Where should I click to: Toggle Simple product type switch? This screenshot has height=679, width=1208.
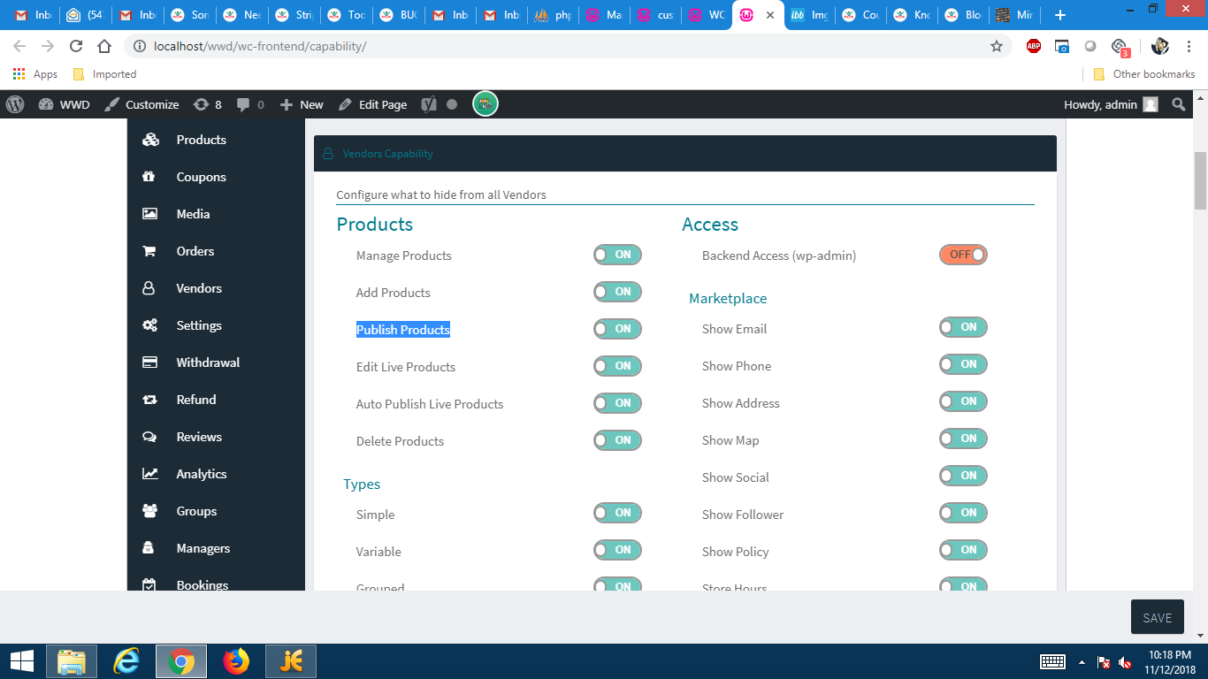[x=617, y=513]
